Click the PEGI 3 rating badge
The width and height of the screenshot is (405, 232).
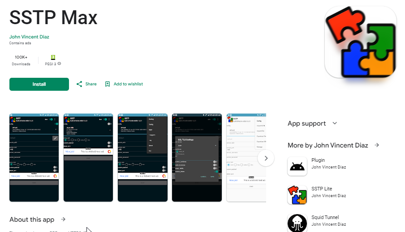53,57
